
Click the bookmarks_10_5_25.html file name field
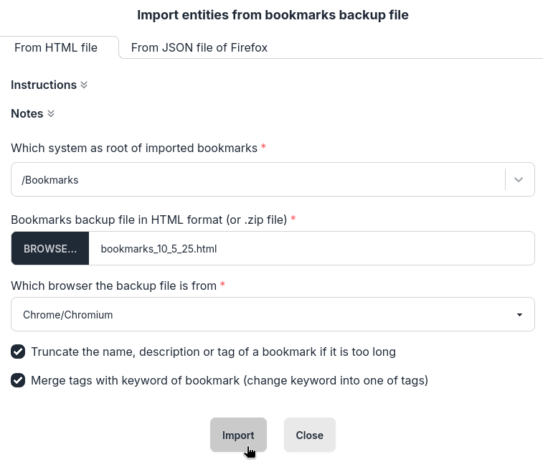tap(311, 249)
